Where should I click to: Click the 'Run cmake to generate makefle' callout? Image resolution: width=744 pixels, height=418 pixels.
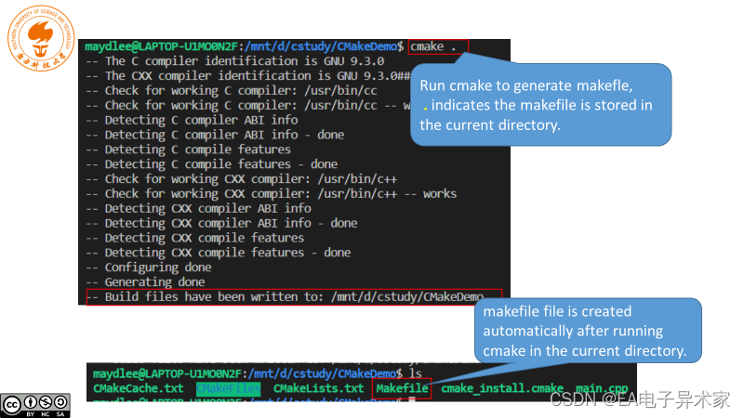click(540, 105)
